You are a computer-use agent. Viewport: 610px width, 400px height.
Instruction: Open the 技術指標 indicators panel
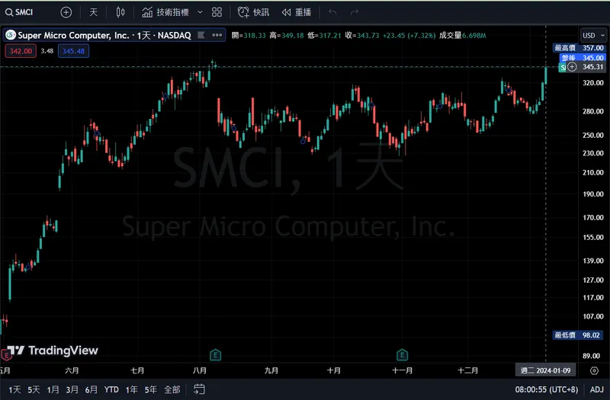165,12
